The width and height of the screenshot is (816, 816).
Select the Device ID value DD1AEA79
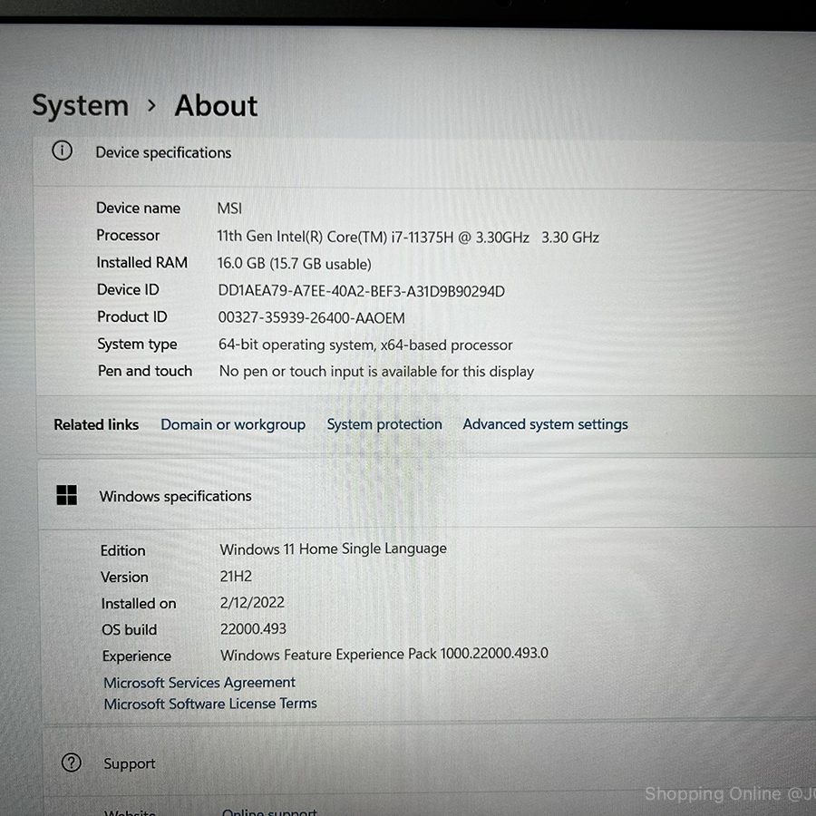click(361, 291)
